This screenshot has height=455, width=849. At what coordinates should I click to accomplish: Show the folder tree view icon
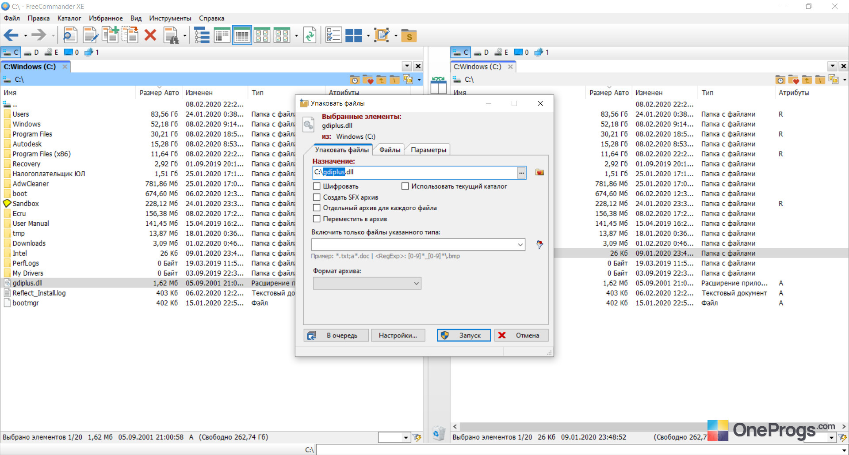point(202,35)
